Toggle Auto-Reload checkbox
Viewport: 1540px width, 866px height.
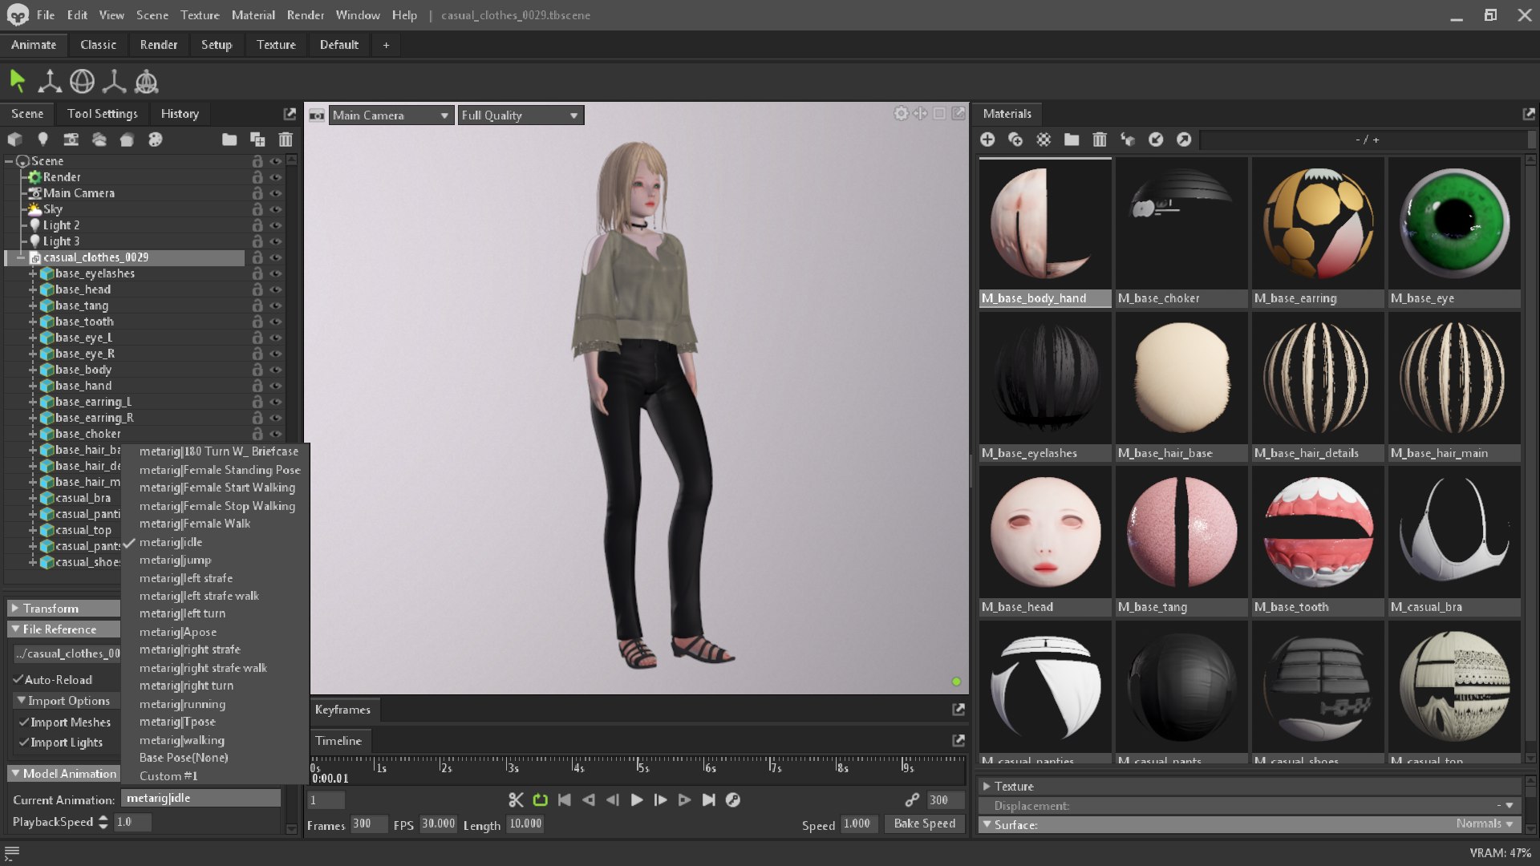click(18, 679)
